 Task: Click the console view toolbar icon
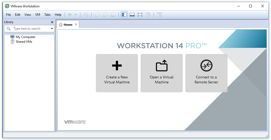click(159, 15)
